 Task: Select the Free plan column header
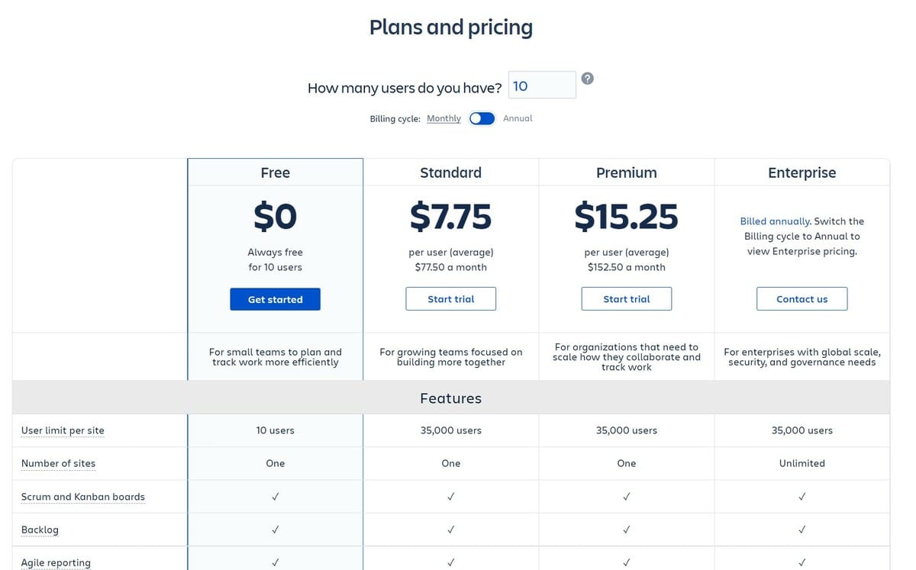pos(275,172)
